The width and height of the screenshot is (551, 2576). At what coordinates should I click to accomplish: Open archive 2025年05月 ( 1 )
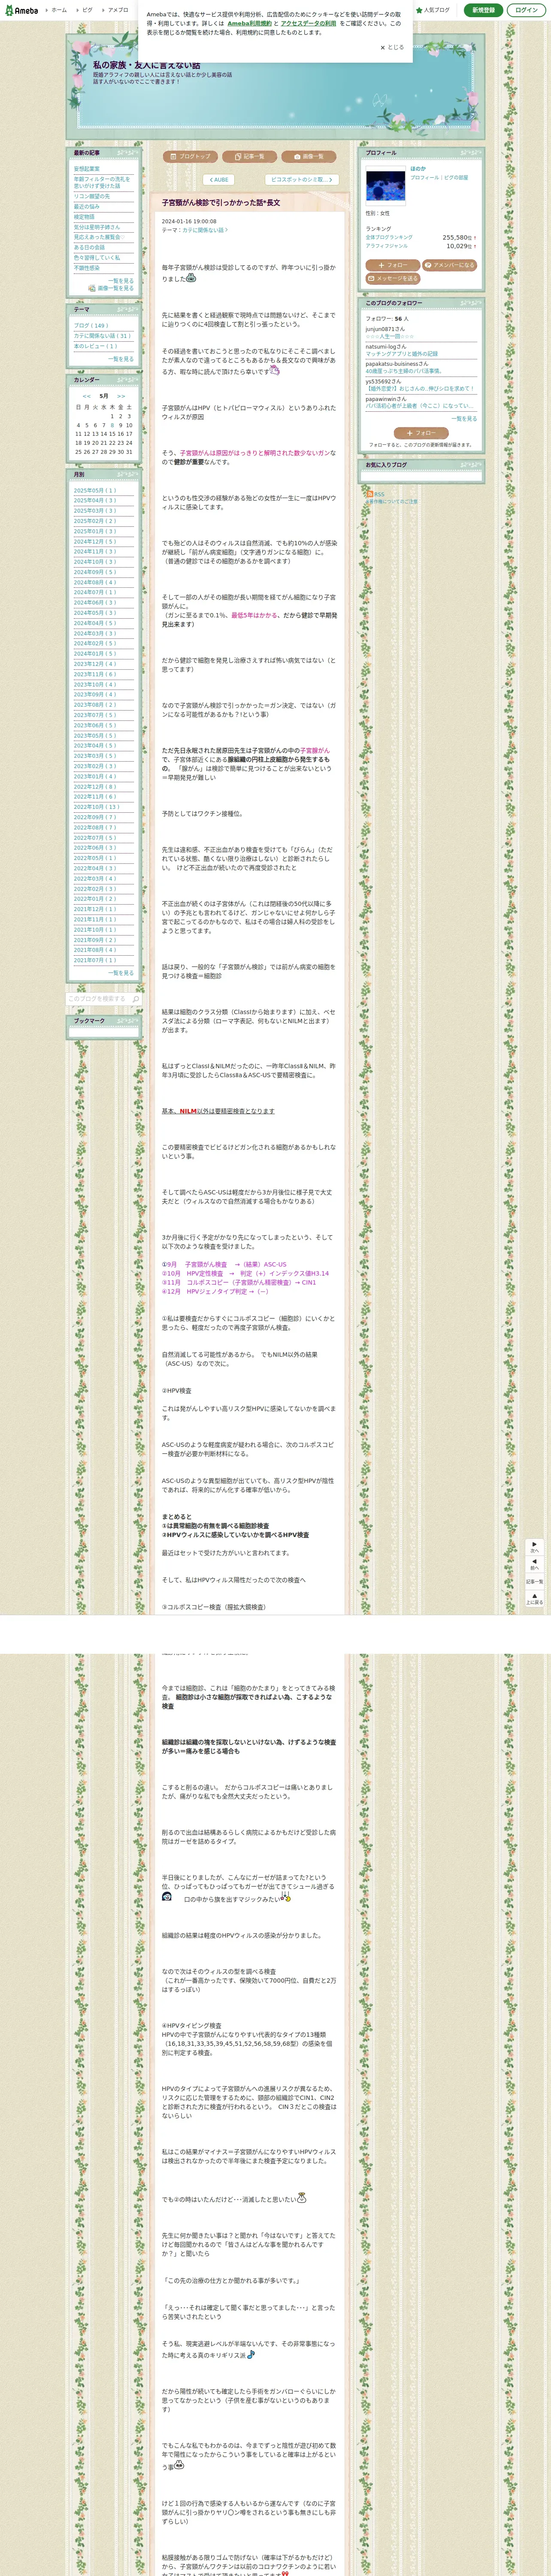click(x=94, y=491)
